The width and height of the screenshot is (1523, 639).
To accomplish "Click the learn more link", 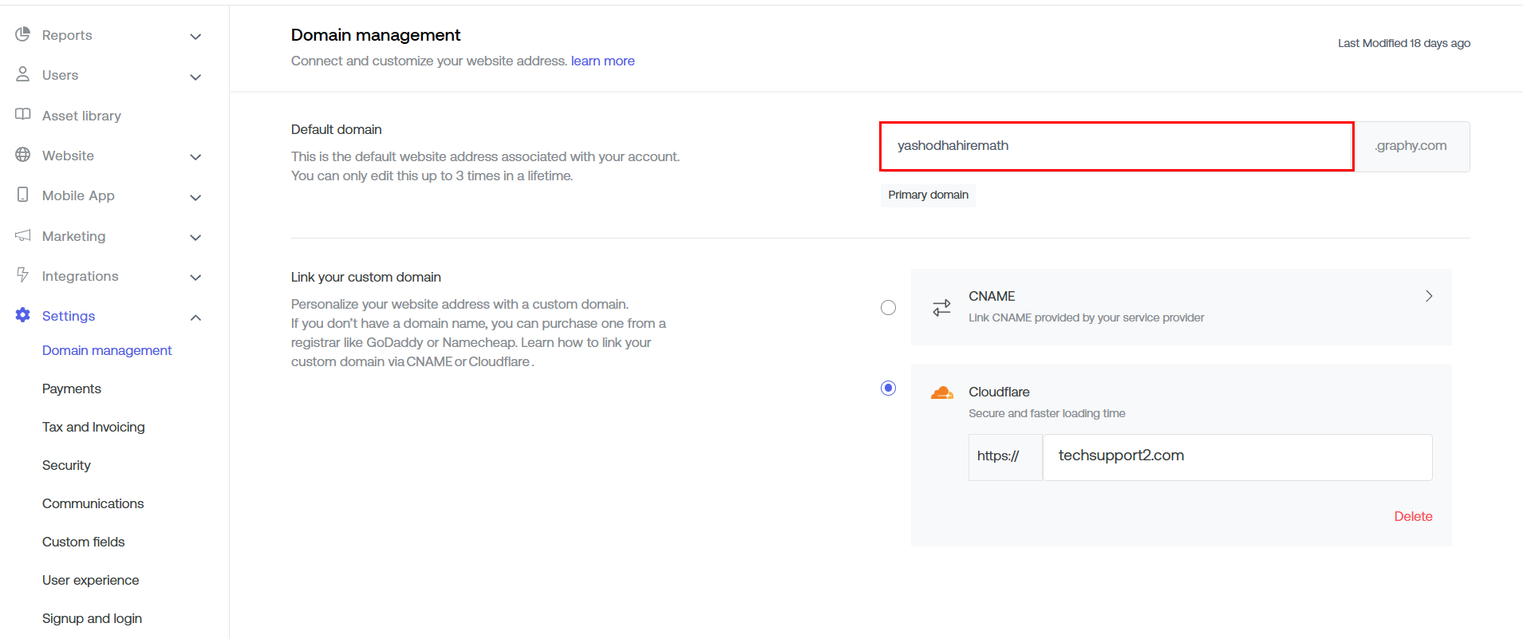I will pos(602,61).
